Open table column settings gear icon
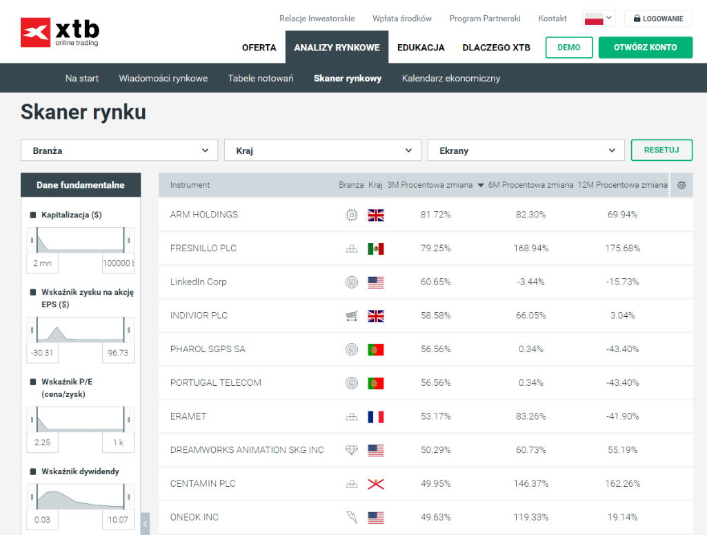The height and width of the screenshot is (535, 707). point(681,185)
